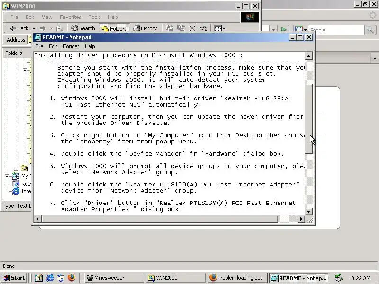Image resolution: width=379 pixels, height=284 pixels.
Task: Switch to WIN2000 taskbar button
Action: tap(175, 278)
